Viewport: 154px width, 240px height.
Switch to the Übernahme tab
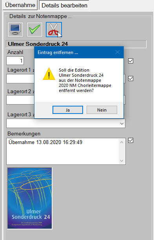pos(20,5)
